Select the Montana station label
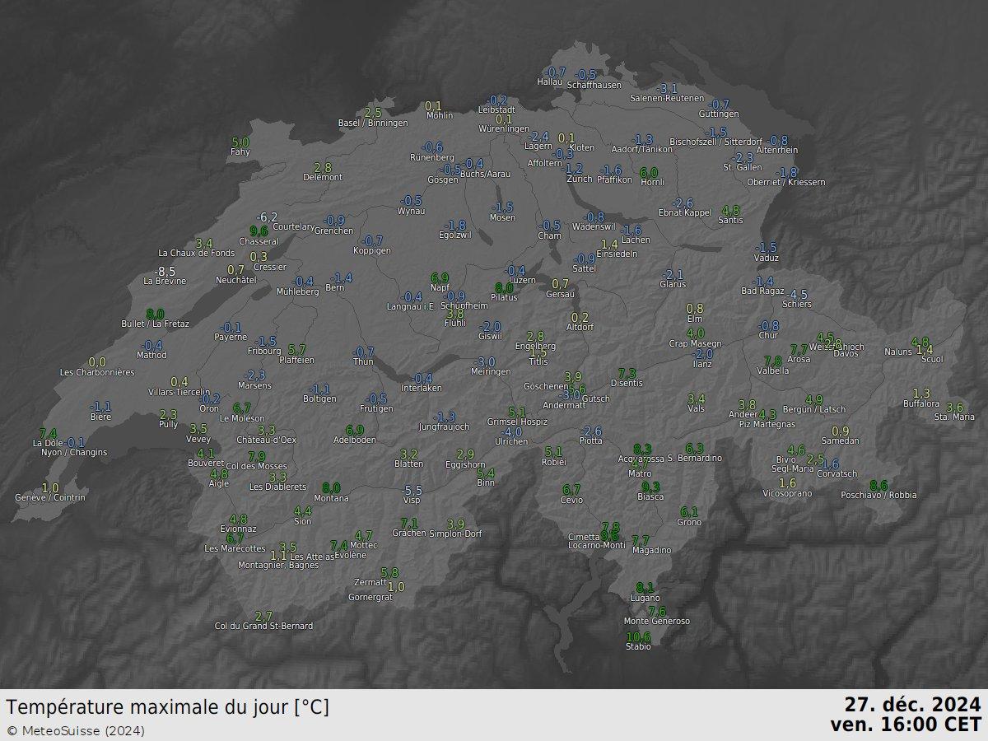This screenshot has height=741, width=988. coord(331,498)
